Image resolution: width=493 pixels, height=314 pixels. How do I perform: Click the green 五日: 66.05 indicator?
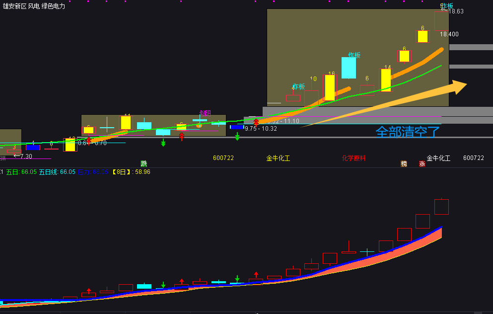[x=21, y=172]
